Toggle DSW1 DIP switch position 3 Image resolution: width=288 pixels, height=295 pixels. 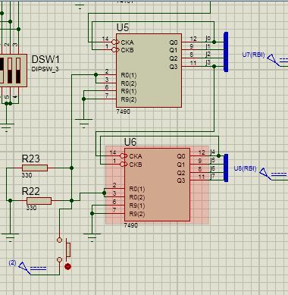tap(18, 71)
